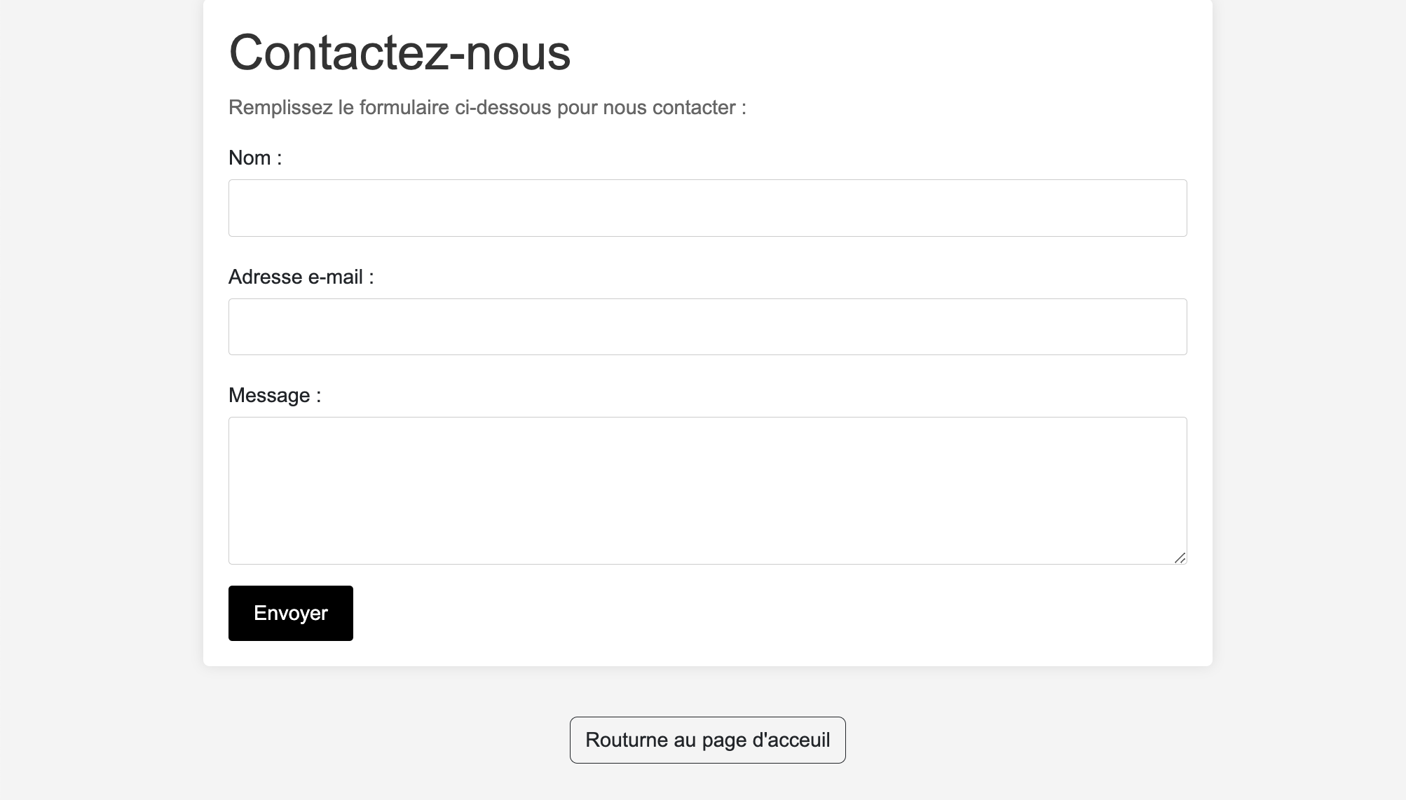Image resolution: width=1406 pixels, height=800 pixels.
Task: Click the word 'd'acceuil' in bottom button
Action: pos(791,740)
